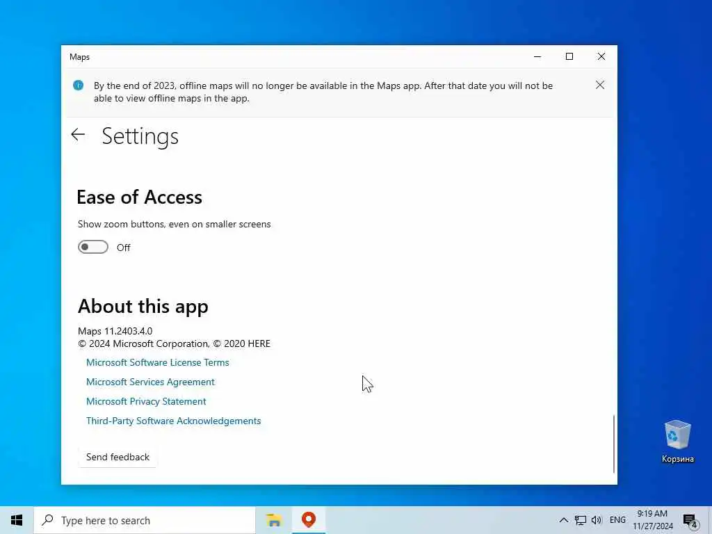712x534 pixels.
Task: Click the Ease of Access heading
Action: (x=139, y=197)
